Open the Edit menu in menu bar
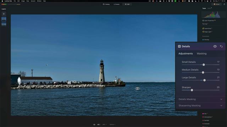Image resolution: width=227 pixels, height=127 pixels. [x=18, y=1]
